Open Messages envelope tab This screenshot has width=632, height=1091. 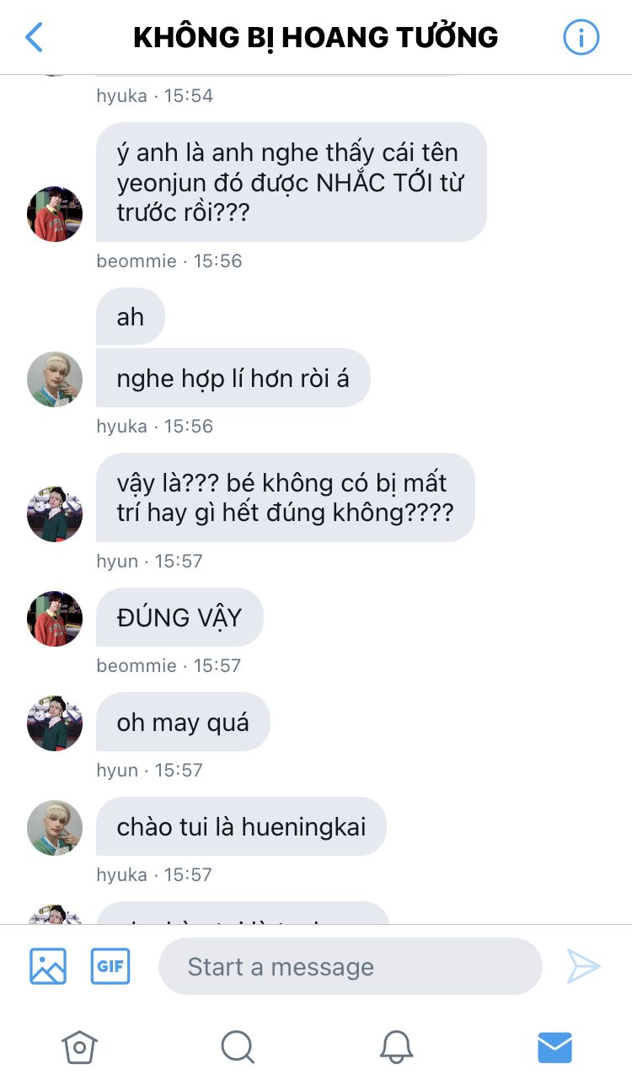(x=554, y=1047)
